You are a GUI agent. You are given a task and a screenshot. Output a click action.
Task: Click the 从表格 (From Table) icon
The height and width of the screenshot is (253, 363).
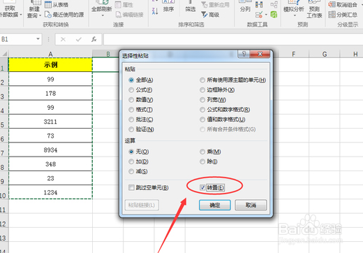tap(48, 4)
